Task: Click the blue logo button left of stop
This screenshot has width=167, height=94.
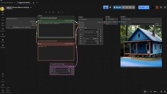Action: point(106,7)
